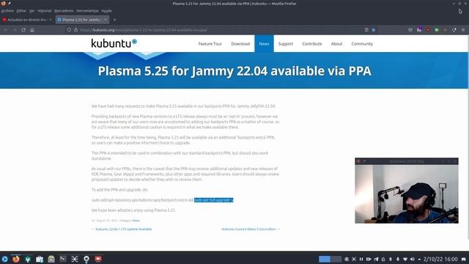Click the sudo add-apt-repository command text

pyautogui.click(x=142, y=200)
